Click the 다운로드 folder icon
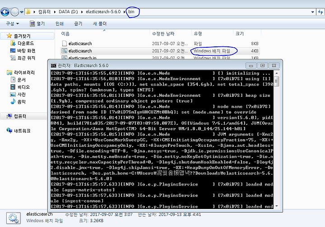Image resolution: width=325 pixels, height=227 pixels. tap(13, 43)
